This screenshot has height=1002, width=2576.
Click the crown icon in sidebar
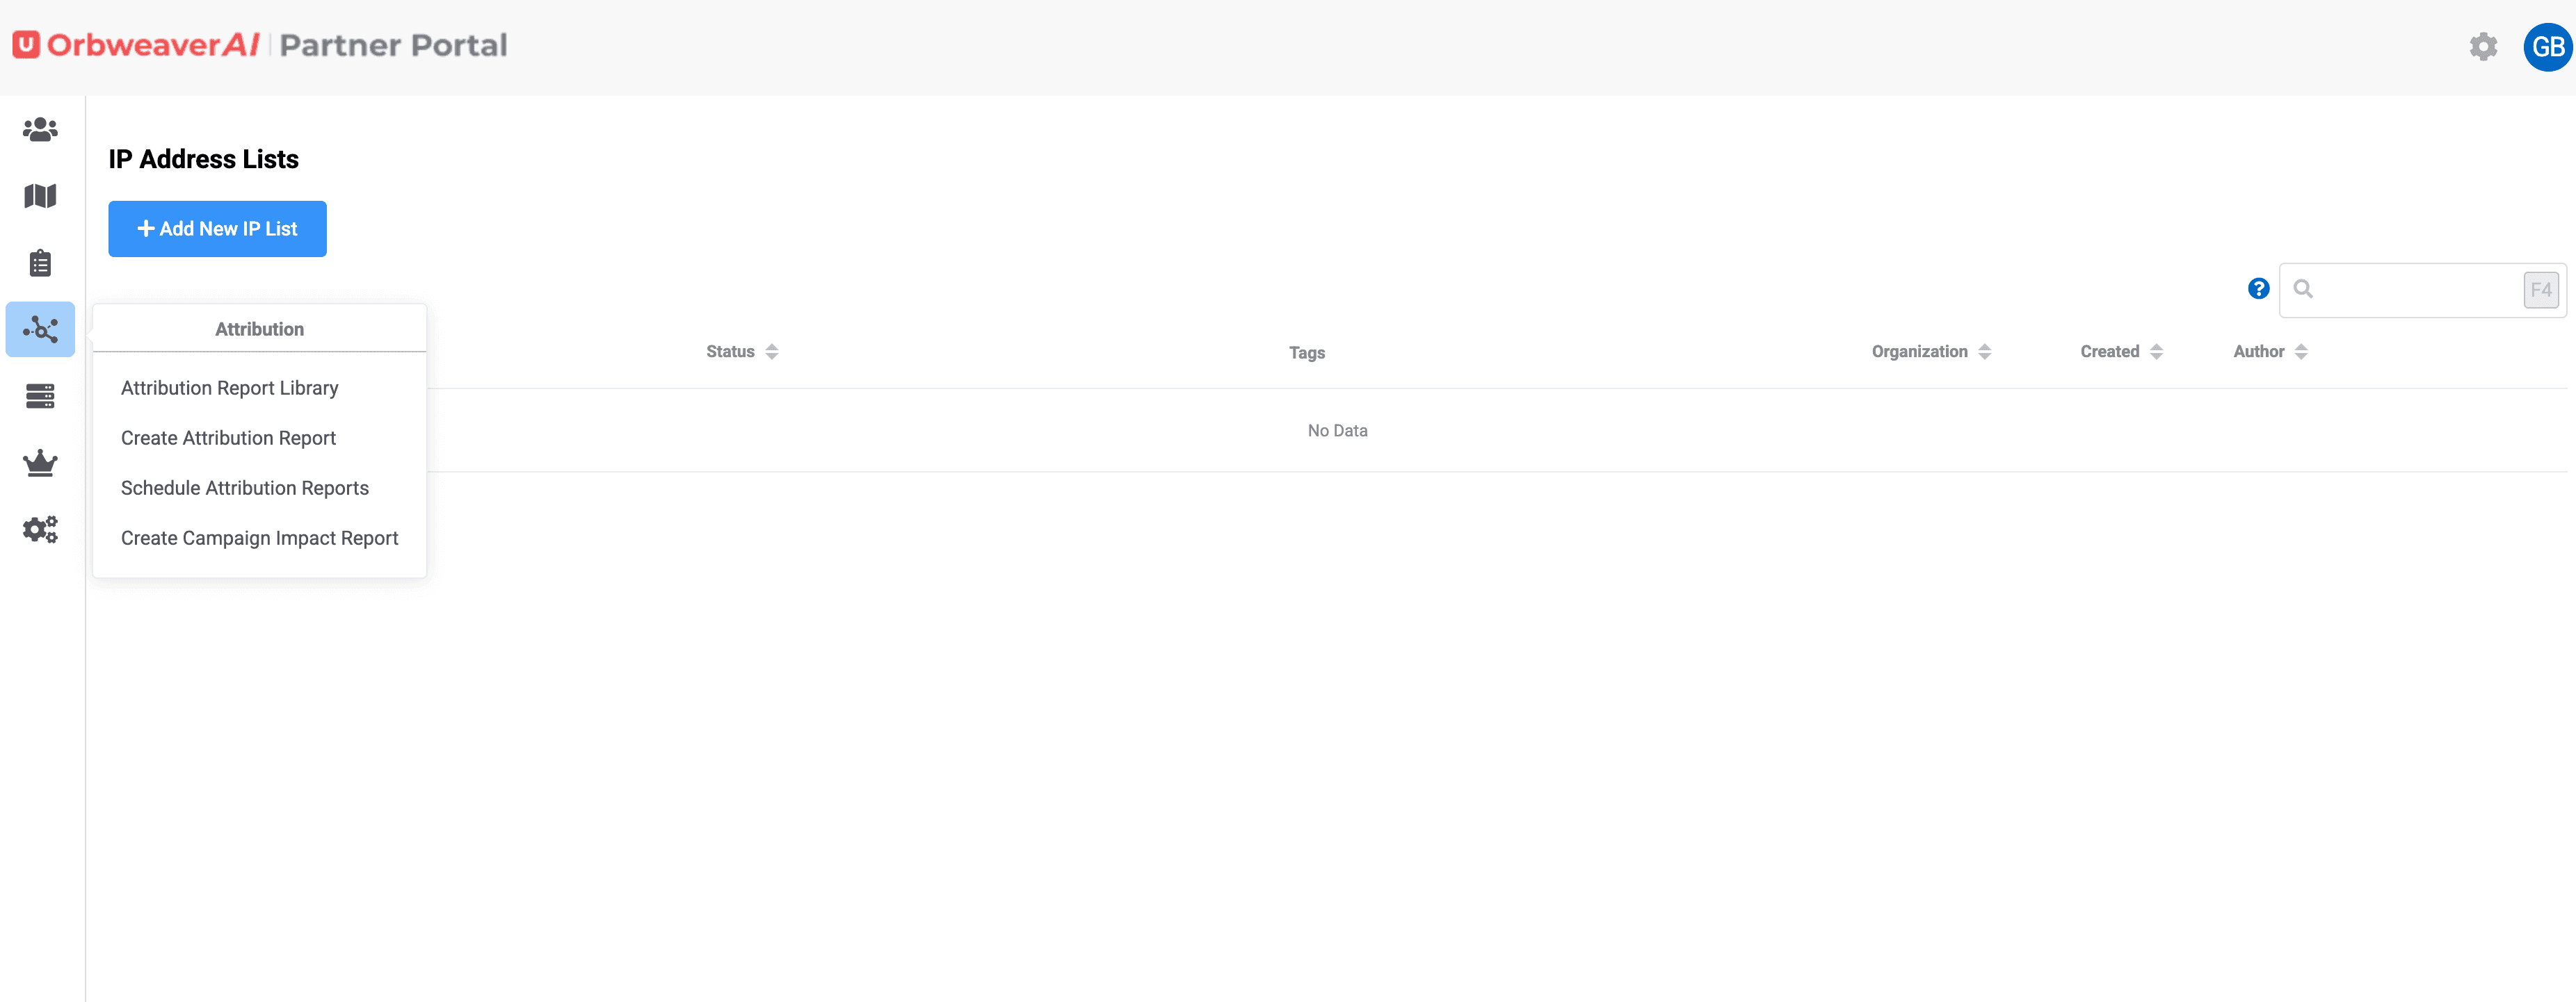pos(40,463)
